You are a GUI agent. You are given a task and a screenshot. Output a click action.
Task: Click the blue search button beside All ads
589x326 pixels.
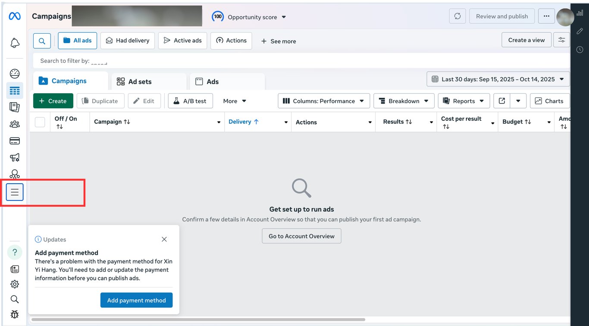[x=42, y=41]
